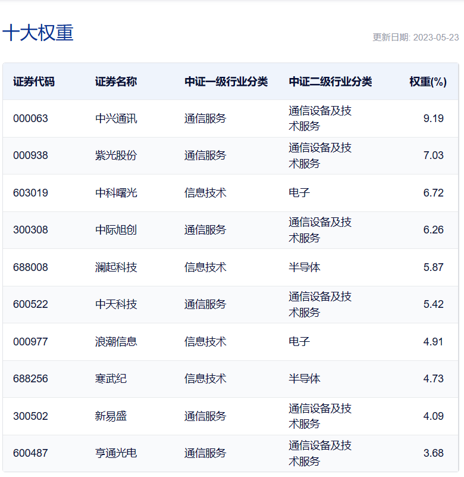Click 通信设备及技术服务 in the 亨通光电 row
464x477 pixels.
320,453
